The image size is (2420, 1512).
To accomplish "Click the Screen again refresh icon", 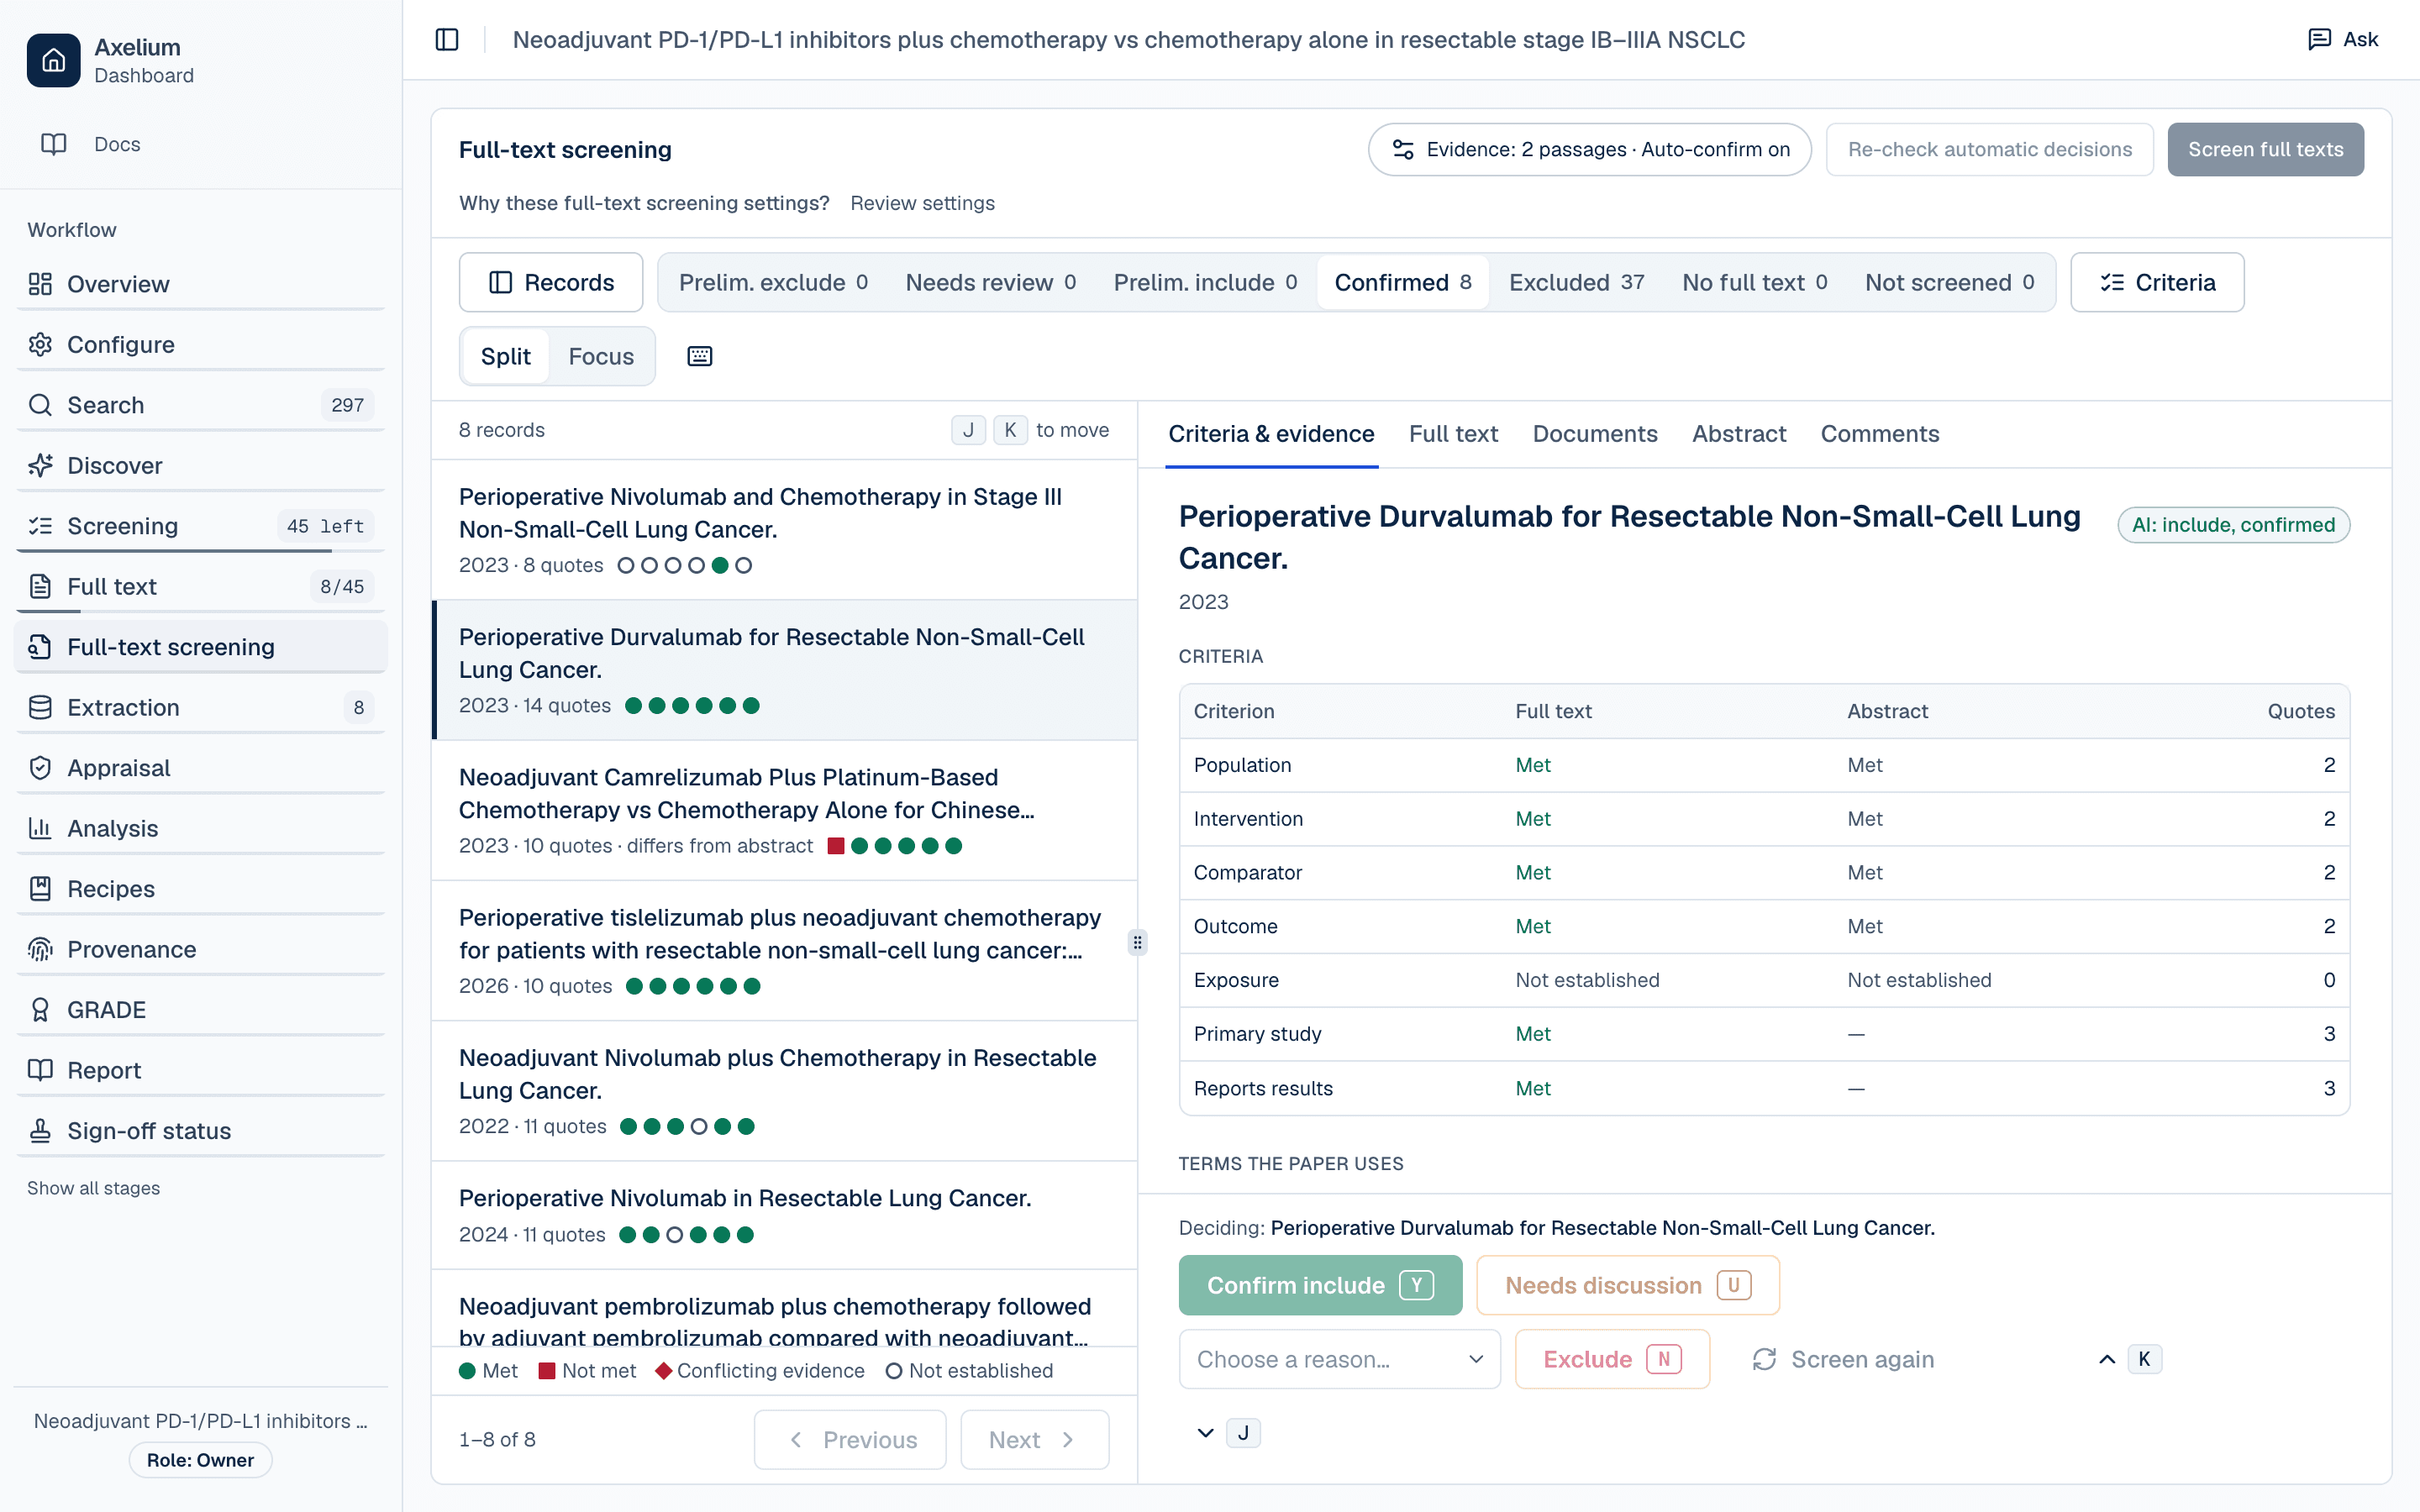I will (1764, 1359).
